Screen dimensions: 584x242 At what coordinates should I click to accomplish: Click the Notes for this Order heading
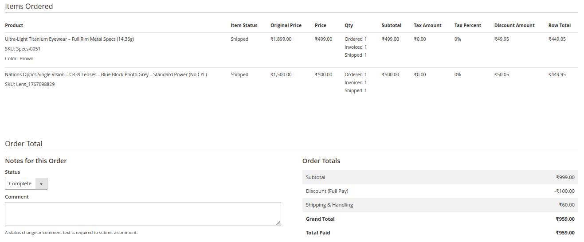coord(36,161)
